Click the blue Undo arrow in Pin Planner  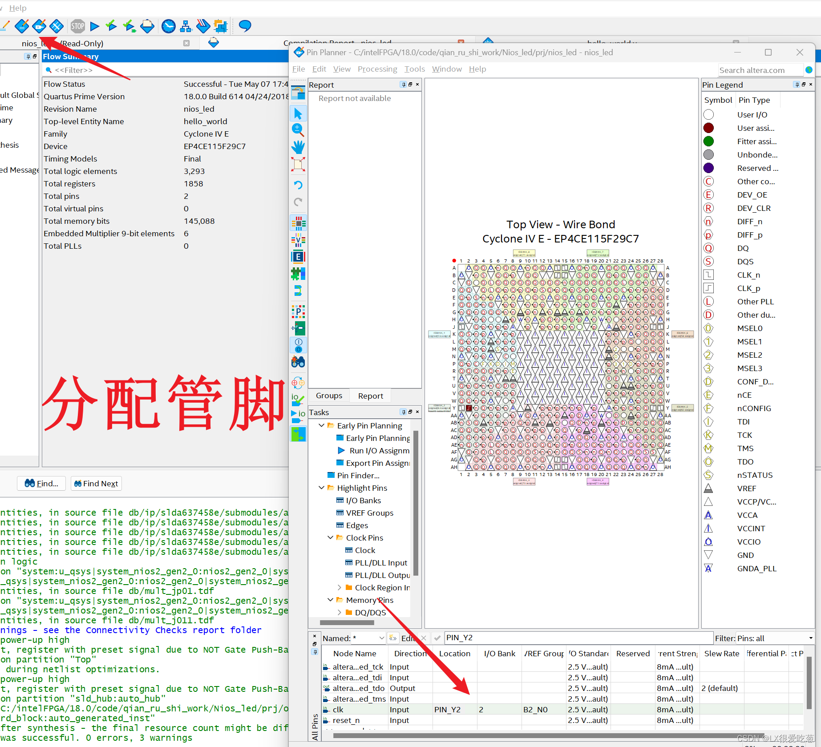tap(298, 185)
